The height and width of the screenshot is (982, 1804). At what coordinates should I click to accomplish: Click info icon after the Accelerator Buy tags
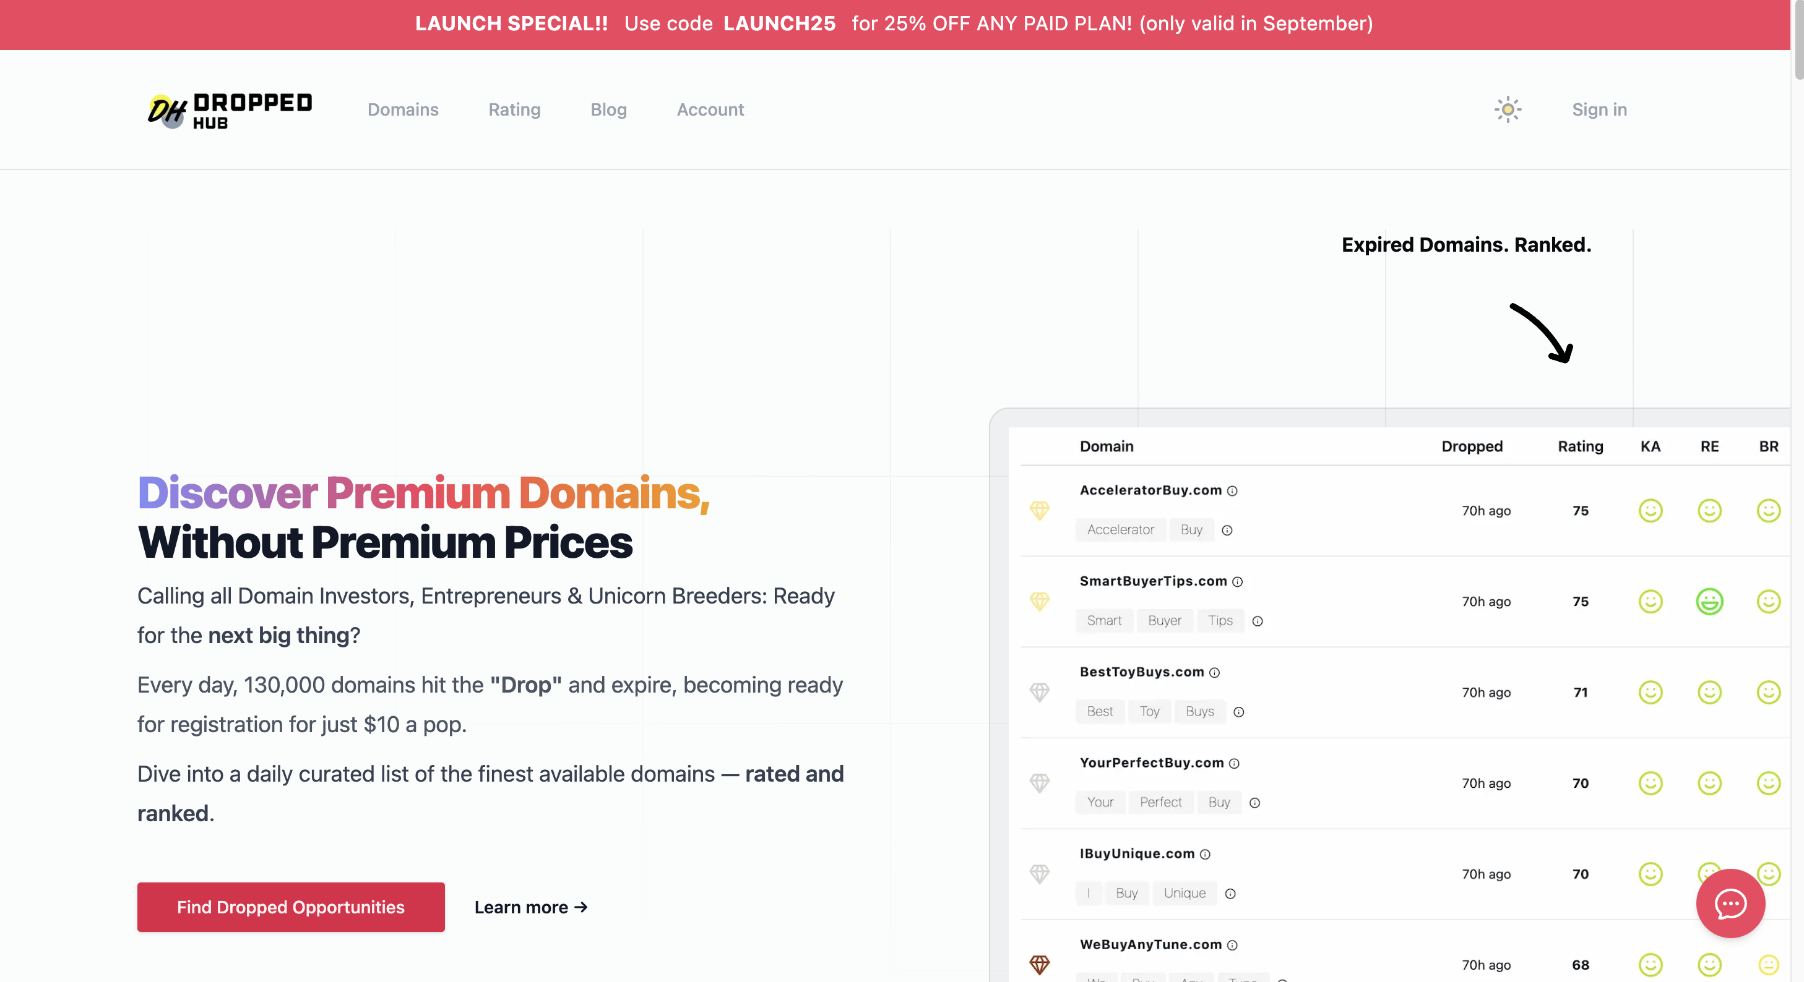1227,531
